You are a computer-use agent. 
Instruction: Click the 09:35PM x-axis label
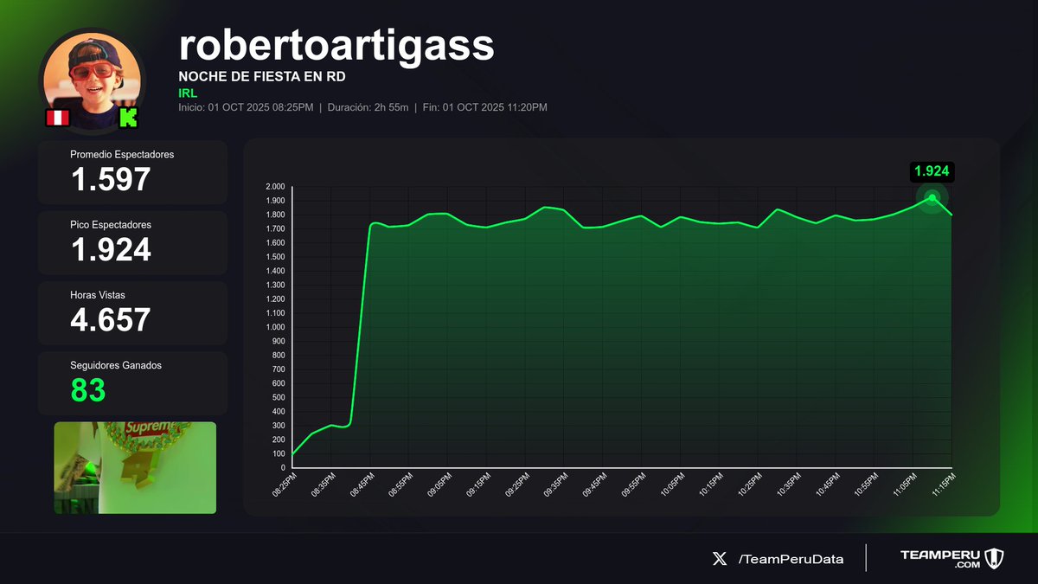pyautogui.click(x=555, y=484)
